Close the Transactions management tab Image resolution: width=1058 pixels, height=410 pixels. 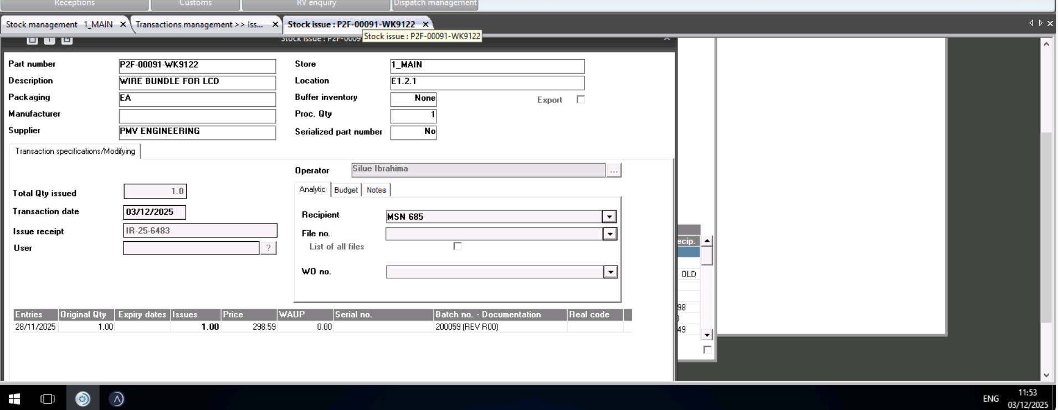click(275, 24)
